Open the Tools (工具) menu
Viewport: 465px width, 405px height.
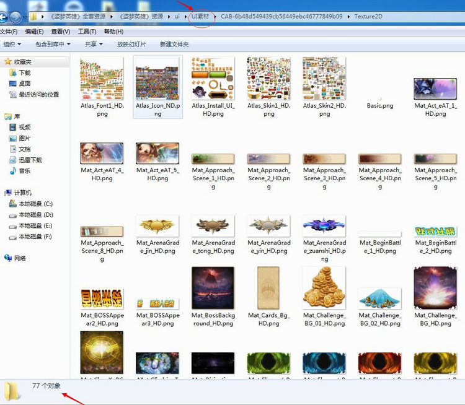[87, 32]
